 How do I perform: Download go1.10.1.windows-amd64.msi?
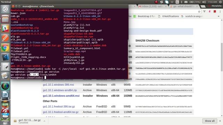click(x=61, y=96)
